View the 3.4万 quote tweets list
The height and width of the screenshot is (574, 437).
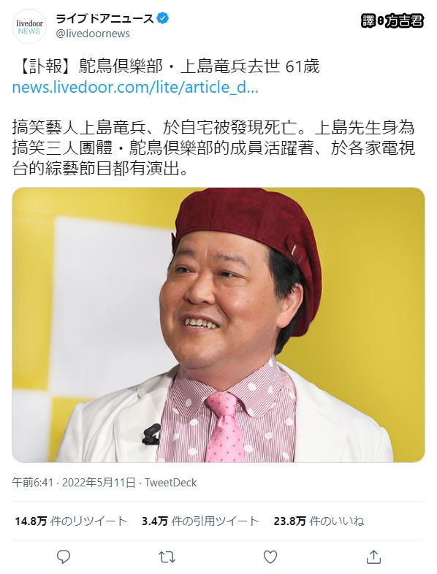click(x=200, y=521)
